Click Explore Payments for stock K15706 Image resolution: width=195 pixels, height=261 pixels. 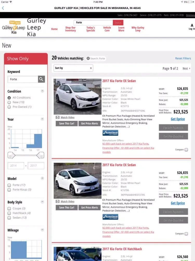tap(173, 212)
